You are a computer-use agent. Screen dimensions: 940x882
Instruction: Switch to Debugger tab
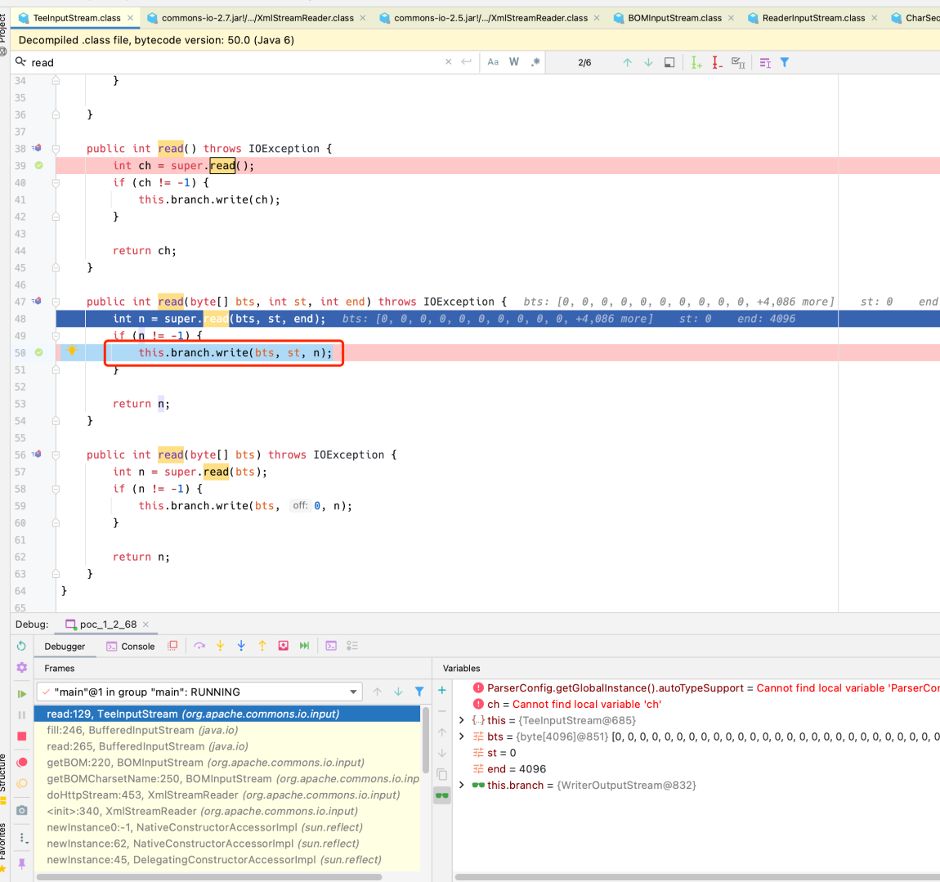65,647
